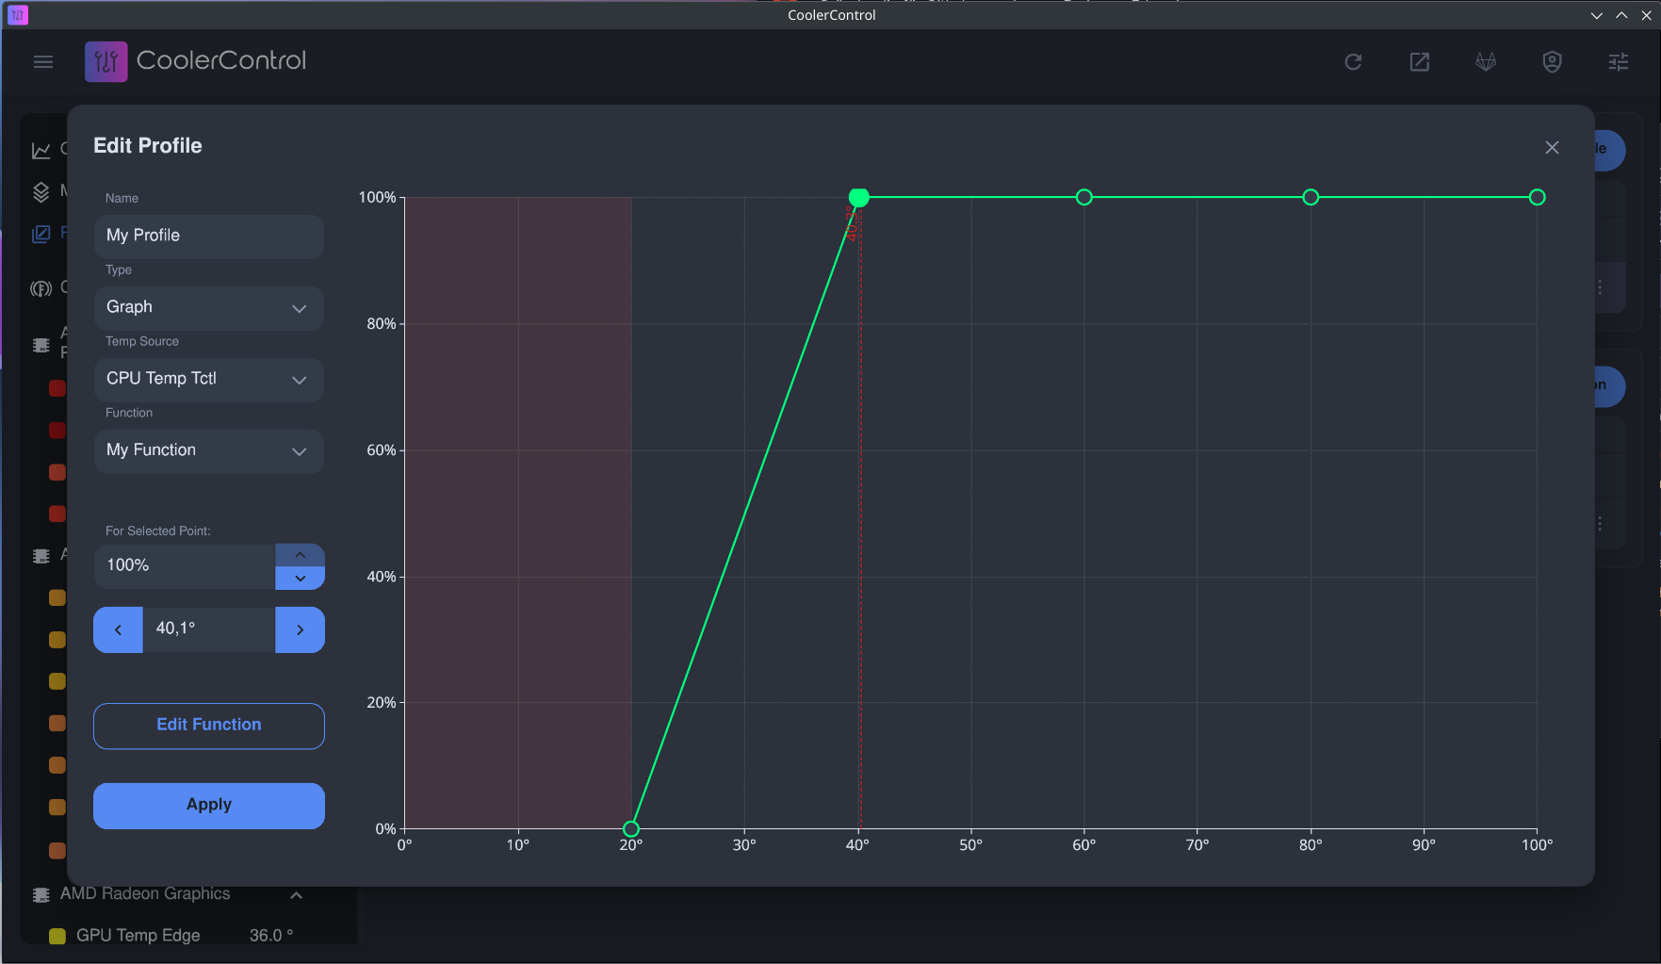The image size is (1661, 964).
Task: Click the Edit Function button
Action: (209, 726)
